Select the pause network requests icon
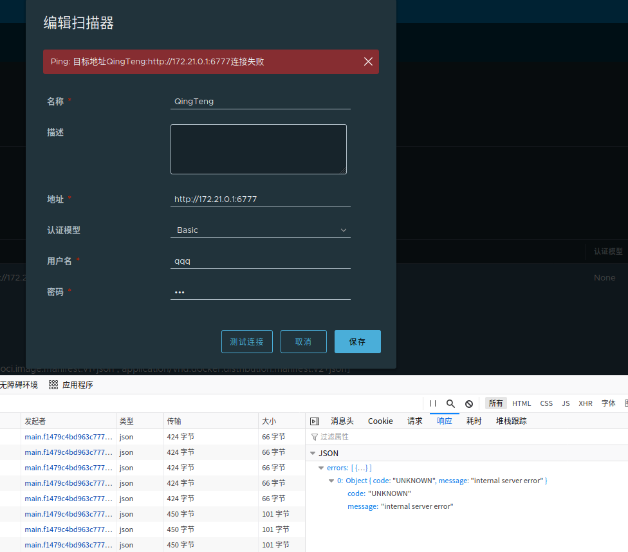 pos(432,403)
